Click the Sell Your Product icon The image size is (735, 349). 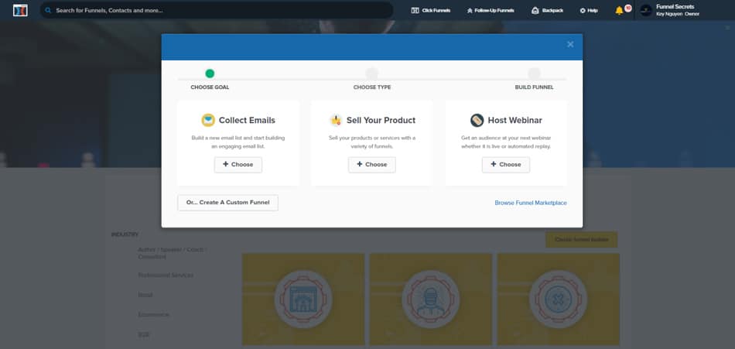coord(336,120)
